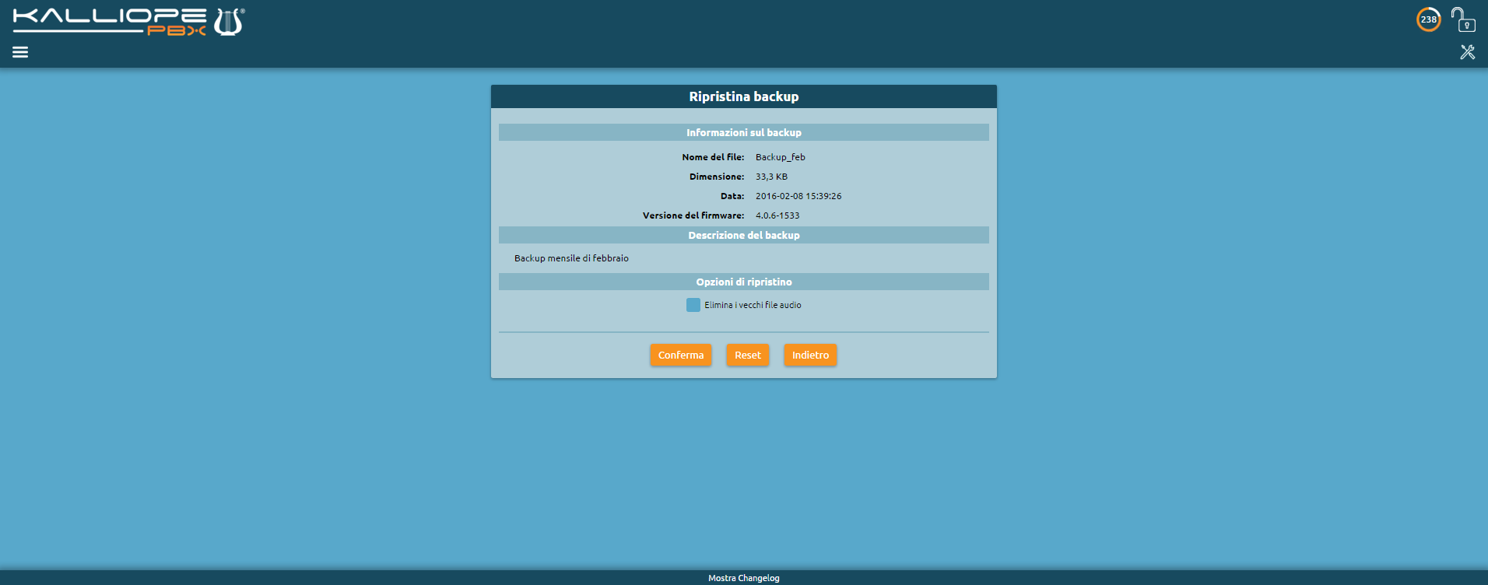Open the hamburger navigation menu
1488x585 pixels.
tap(20, 52)
